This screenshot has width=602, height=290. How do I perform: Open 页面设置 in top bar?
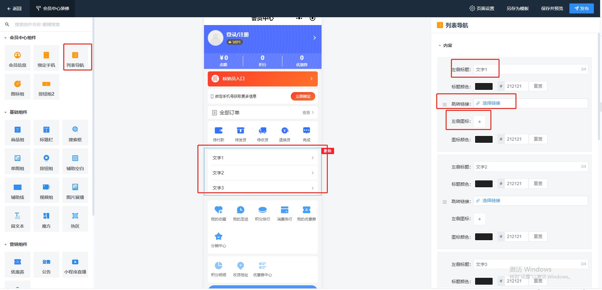click(482, 8)
